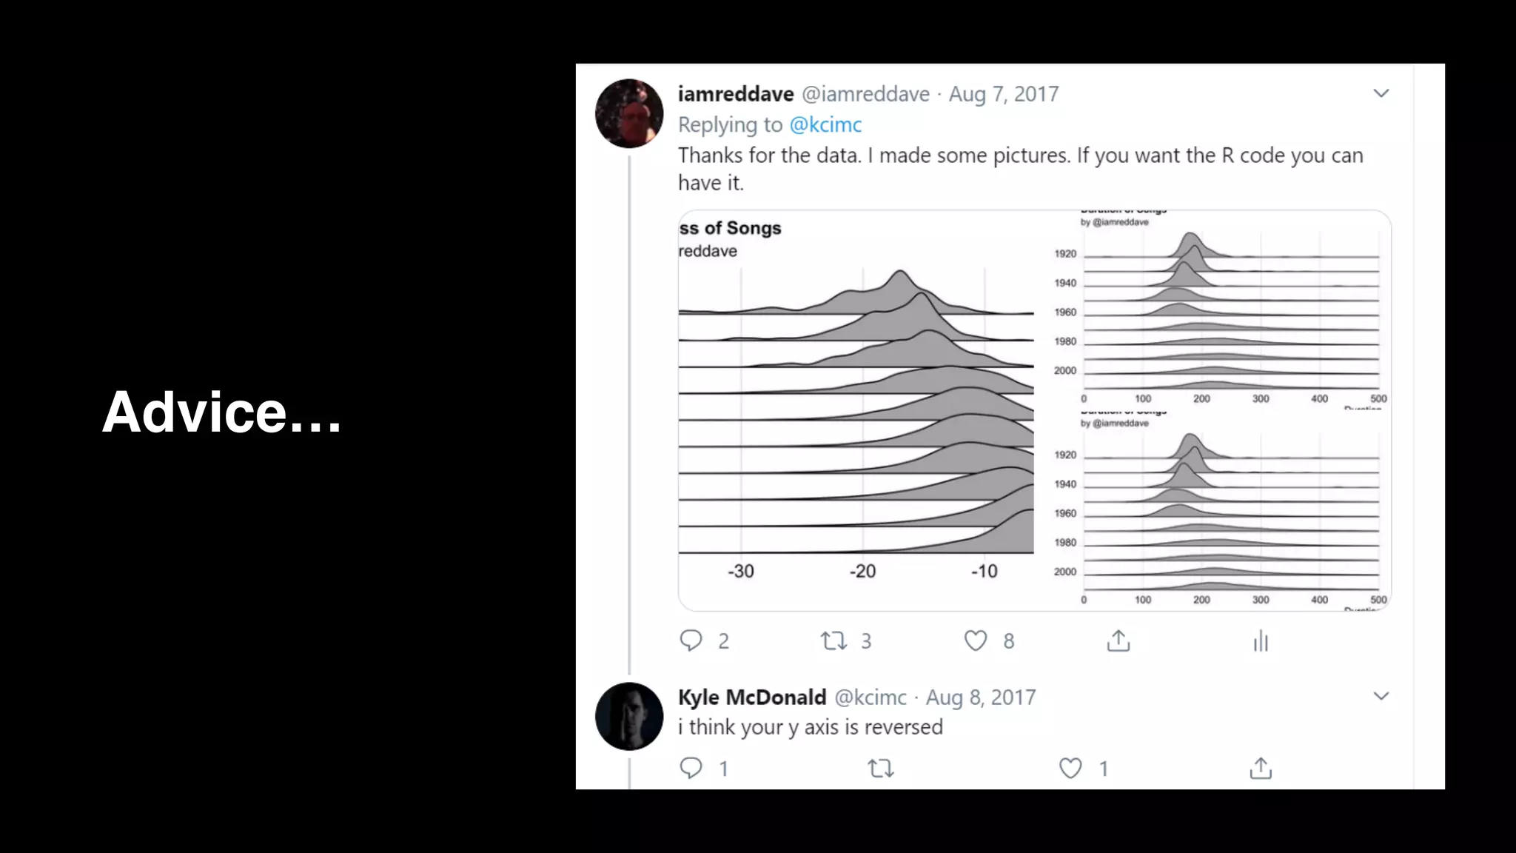Image resolution: width=1516 pixels, height=853 pixels.
Task: Open the large loudness ridgeline chart image
Action: pyautogui.click(x=856, y=412)
